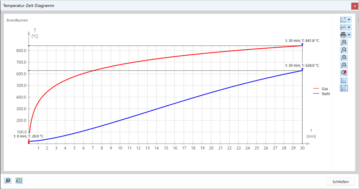Click the X-axis tick label 15
Image resolution: width=359 pixels, height=189 pixels.
166,148
